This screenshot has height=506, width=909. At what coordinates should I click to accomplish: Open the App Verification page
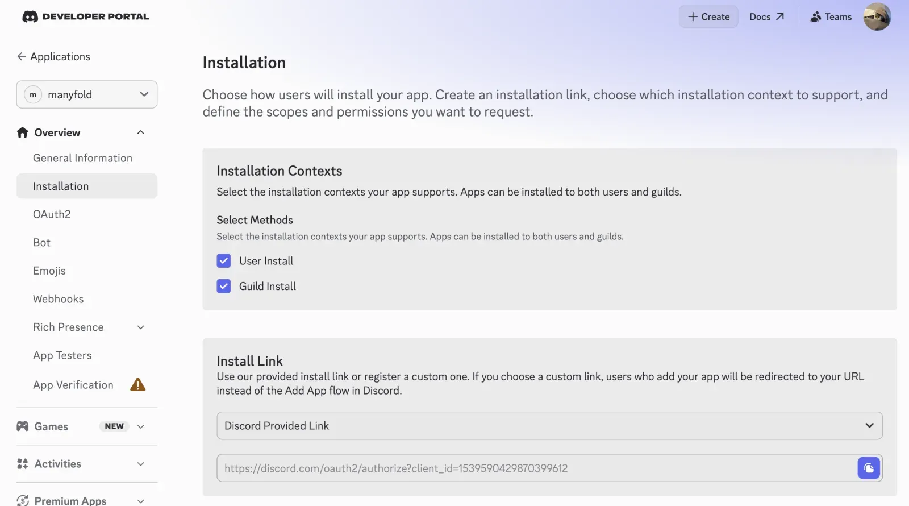pyautogui.click(x=73, y=385)
